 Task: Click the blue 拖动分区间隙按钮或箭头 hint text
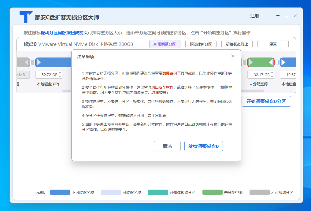pos(64,33)
